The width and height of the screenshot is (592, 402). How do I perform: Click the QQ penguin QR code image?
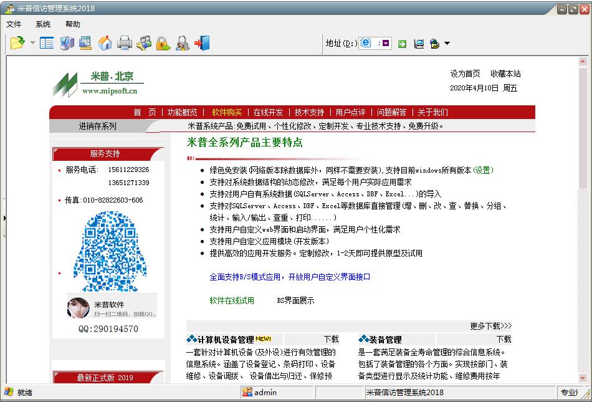click(x=110, y=251)
